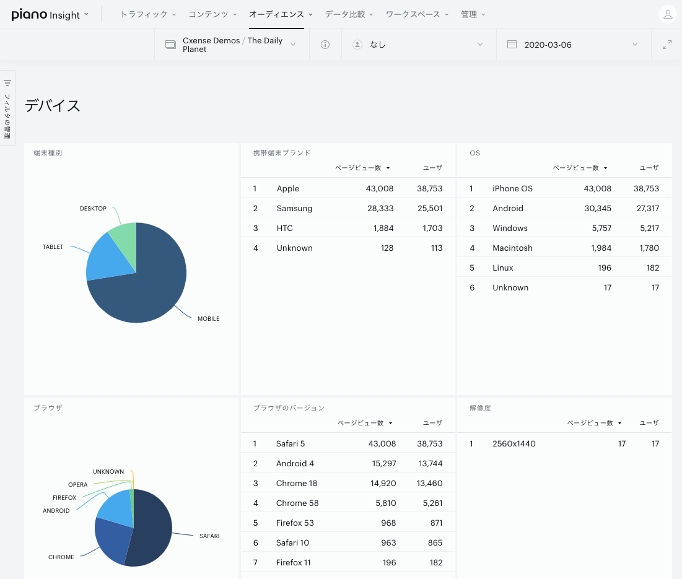This screenshot has height=579, width=682.
Task: Select the TABLET slice in device pie chart
Action: point(107,259)
